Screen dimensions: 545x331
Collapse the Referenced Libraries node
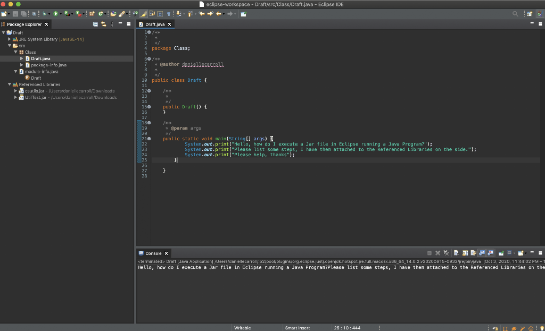(10, 84)
